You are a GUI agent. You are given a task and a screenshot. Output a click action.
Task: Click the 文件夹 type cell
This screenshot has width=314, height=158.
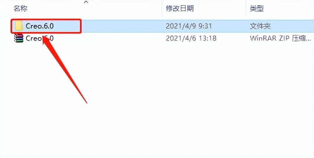pyautogui.click(x=260, y=26)
